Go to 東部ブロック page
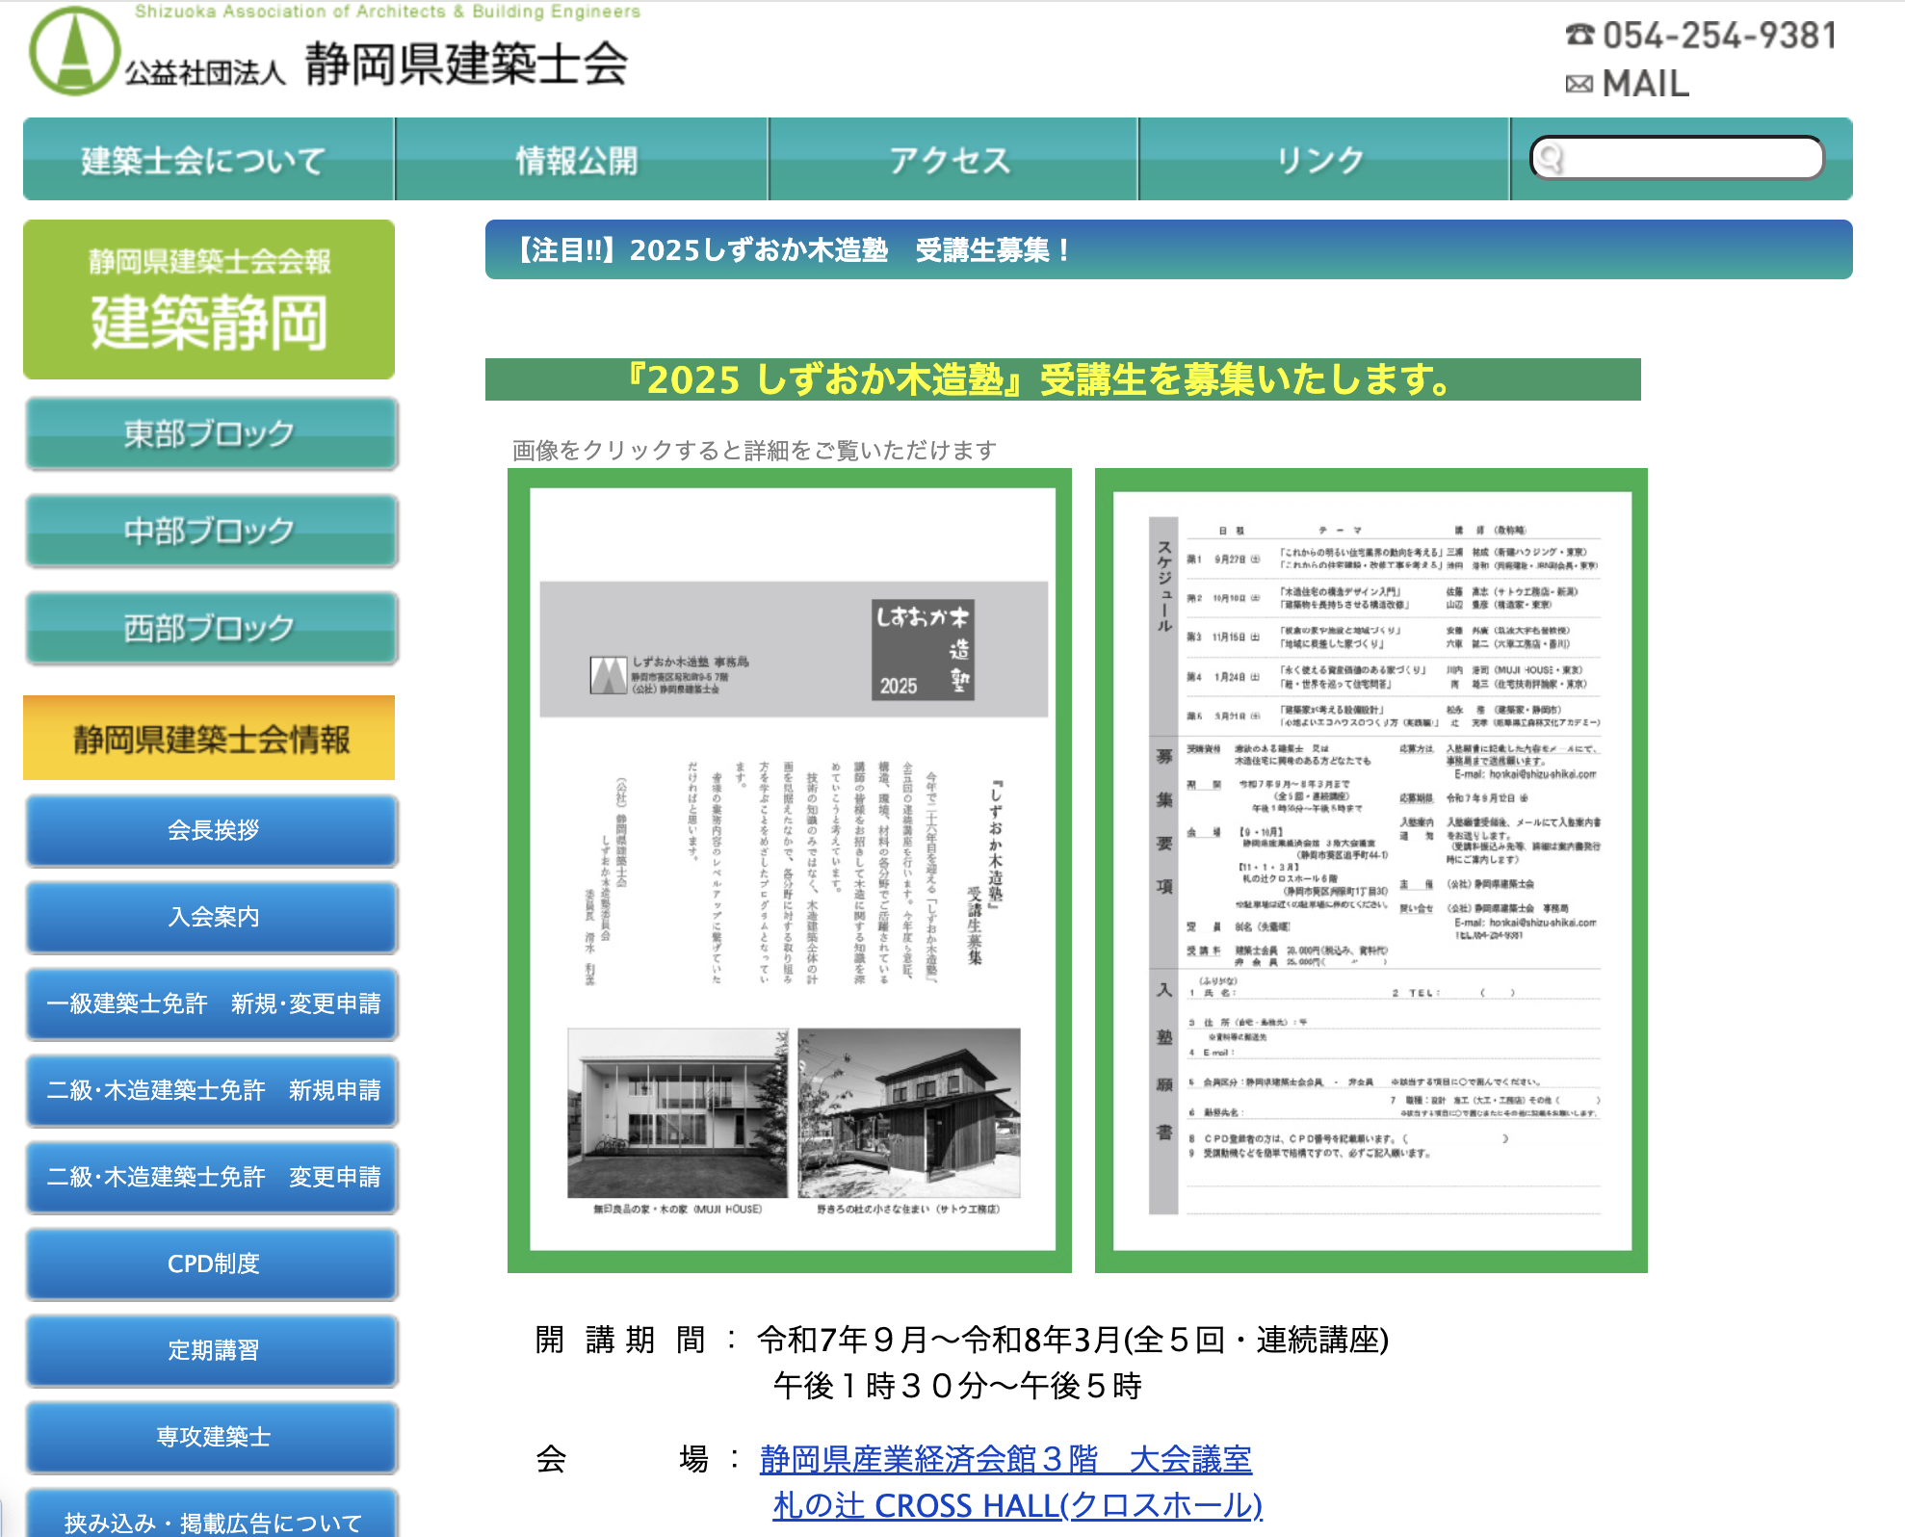Screen dimensions: 1905x1537 [211, 434]
